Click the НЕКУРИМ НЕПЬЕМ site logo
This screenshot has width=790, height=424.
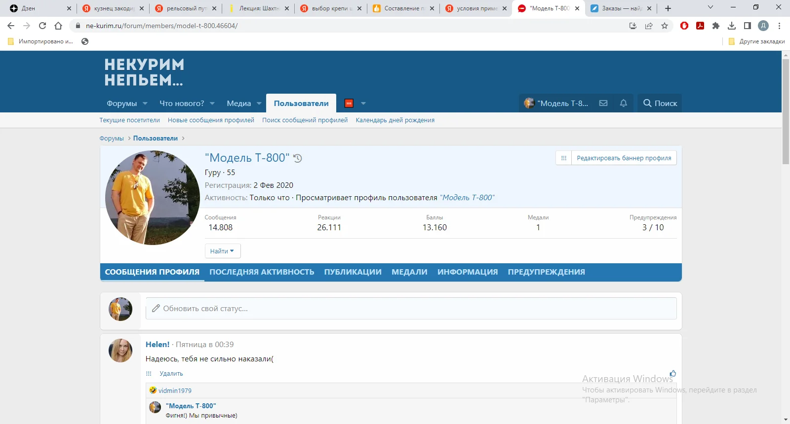tap(144, 72)
